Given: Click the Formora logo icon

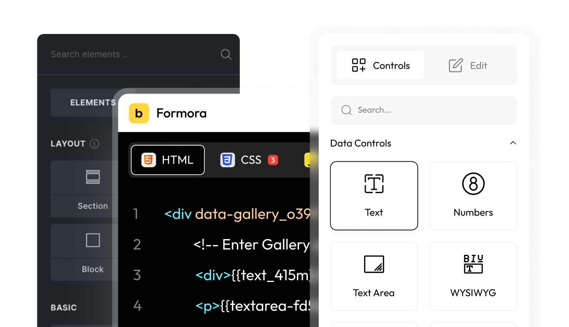Looking at the screenshot, I should pos(139,113).
